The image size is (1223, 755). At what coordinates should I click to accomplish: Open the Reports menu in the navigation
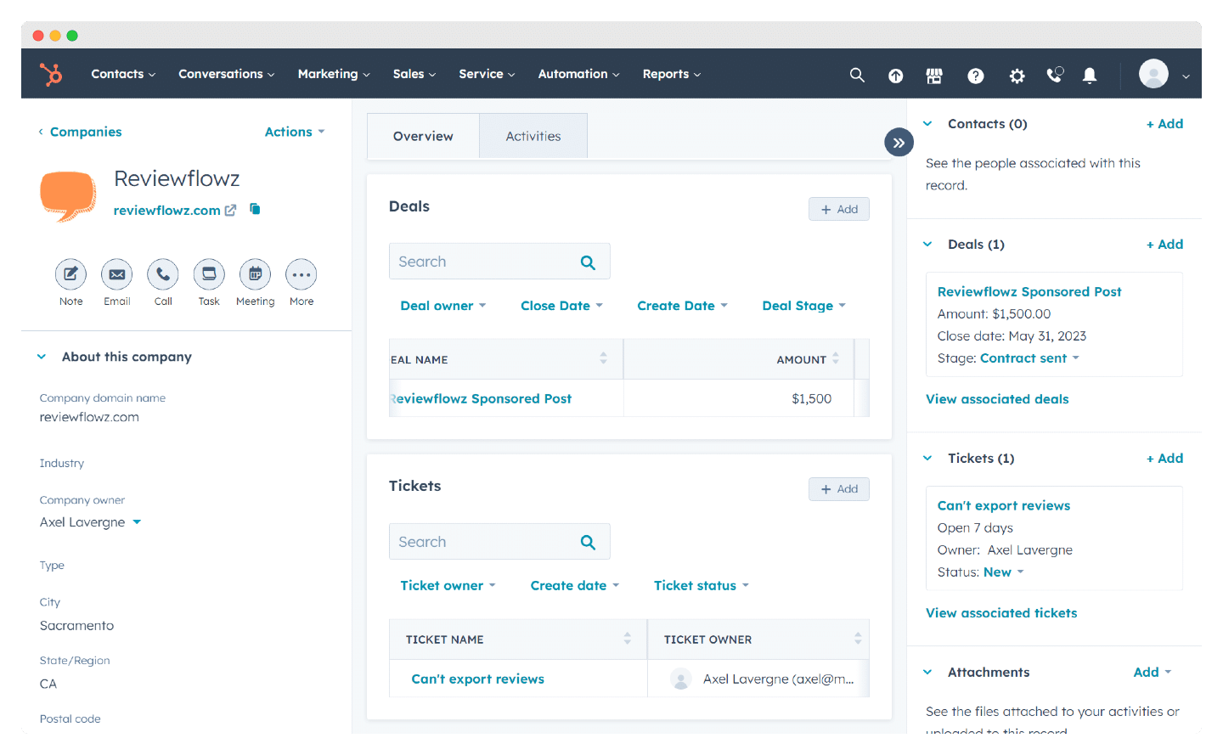671,74
